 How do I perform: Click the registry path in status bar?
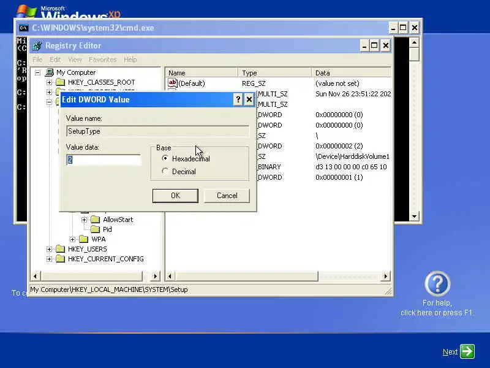109,289
